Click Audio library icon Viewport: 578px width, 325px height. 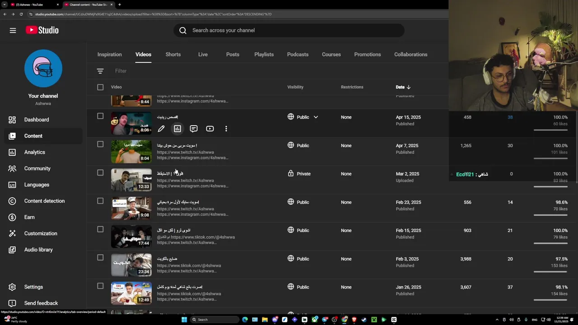click(x=12, y=250)
